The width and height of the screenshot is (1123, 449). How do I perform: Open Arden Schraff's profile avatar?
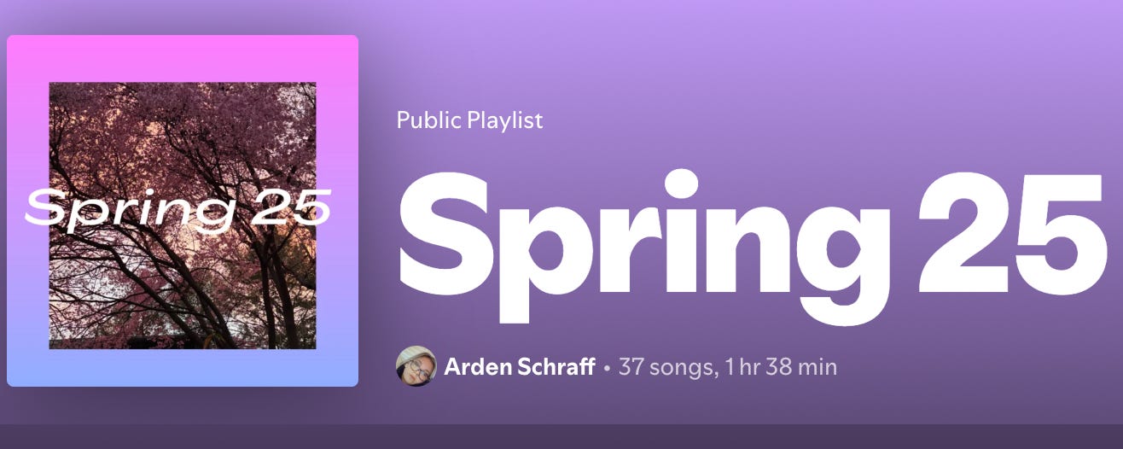point(416,366)
